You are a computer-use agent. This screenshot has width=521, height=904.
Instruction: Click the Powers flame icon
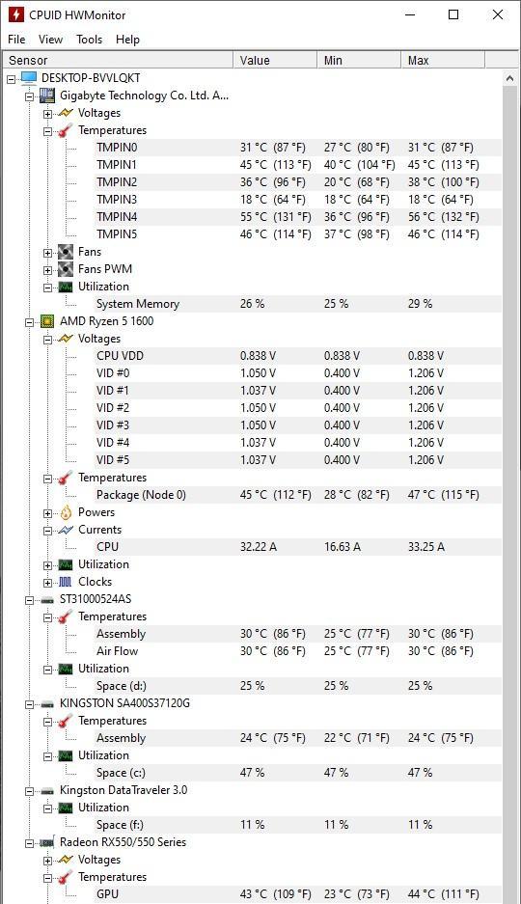(x=66, y=512)
